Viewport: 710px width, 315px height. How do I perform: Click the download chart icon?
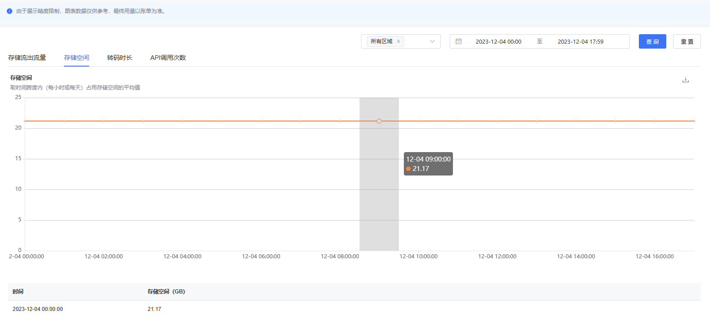[x=685, y=80]
